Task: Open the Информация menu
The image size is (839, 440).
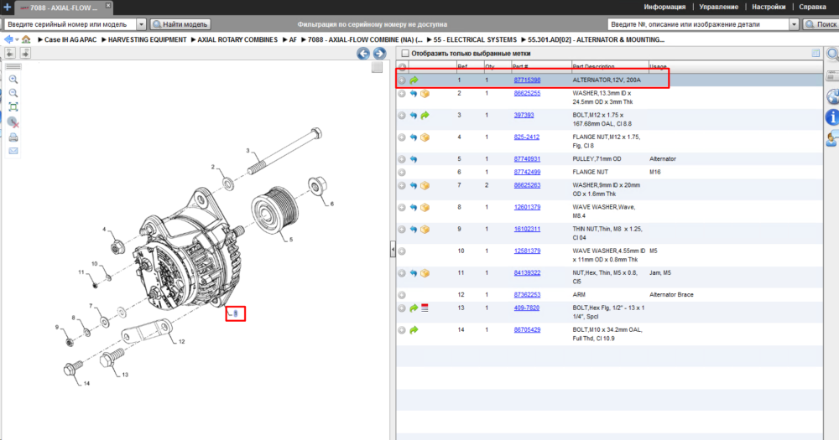Action: point(664,7)
